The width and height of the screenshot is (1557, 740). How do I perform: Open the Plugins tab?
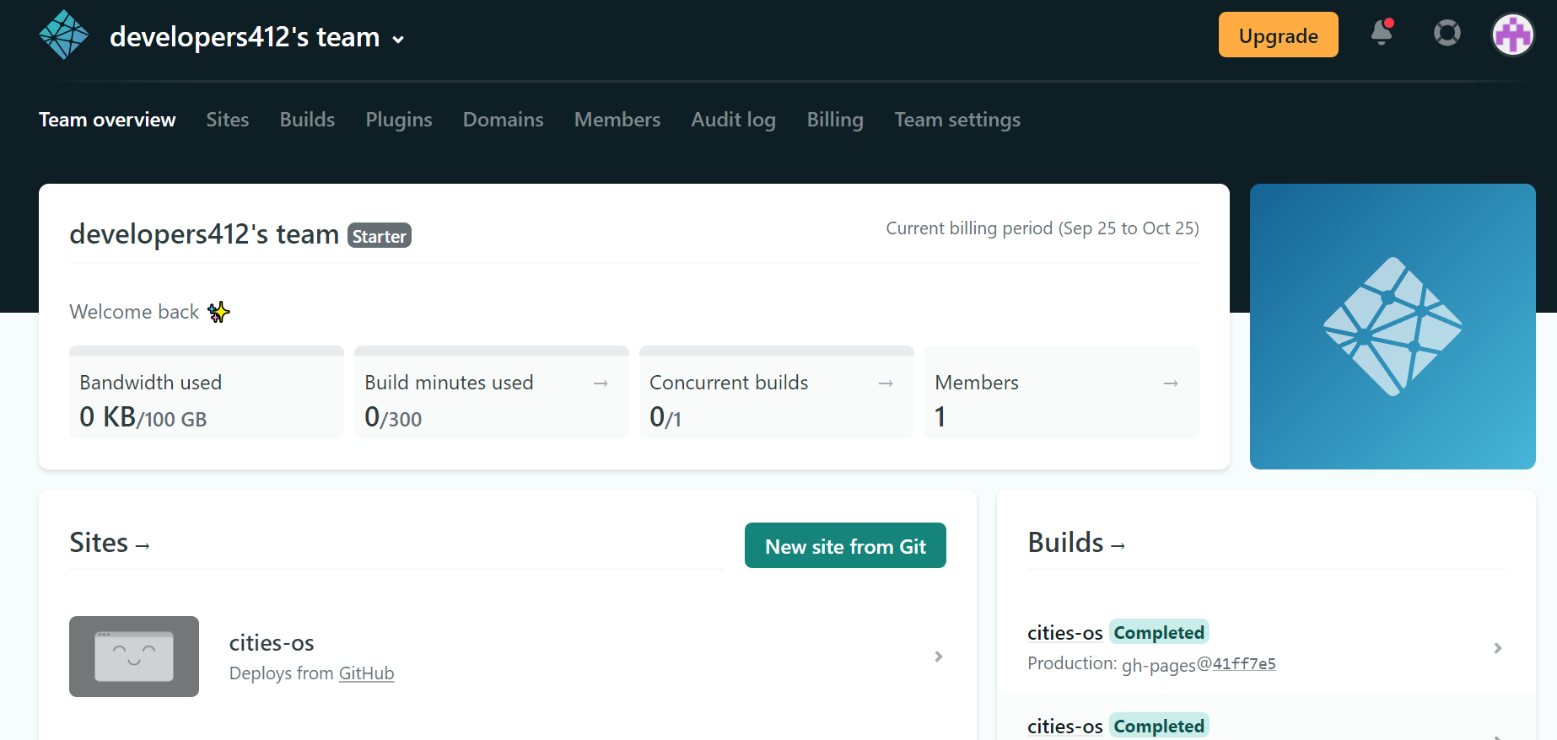point(399,120)
